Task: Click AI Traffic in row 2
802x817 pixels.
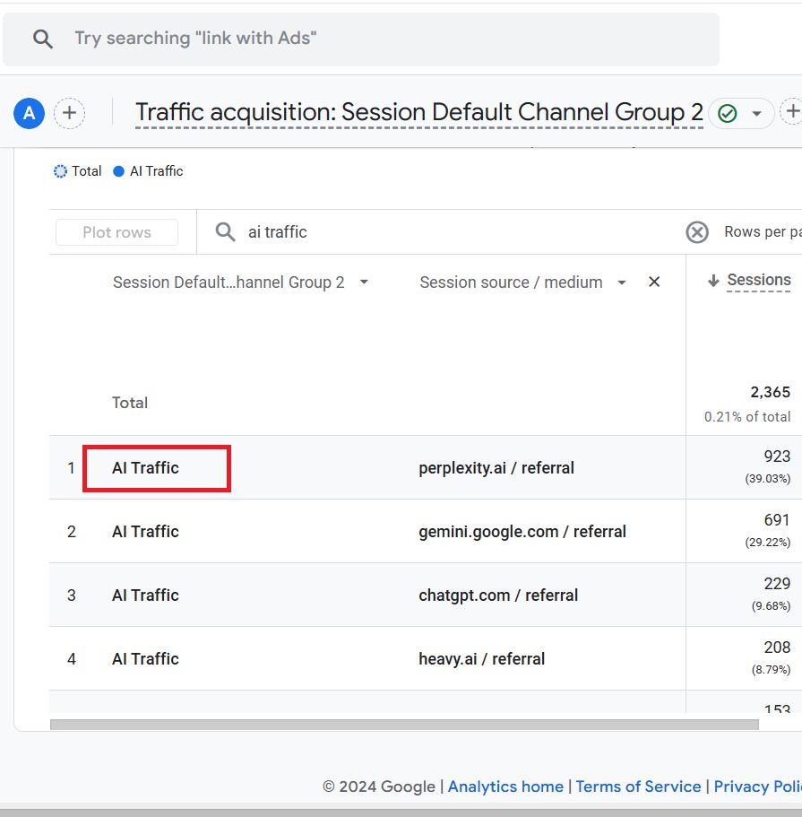Action: (x=145, y=532)
